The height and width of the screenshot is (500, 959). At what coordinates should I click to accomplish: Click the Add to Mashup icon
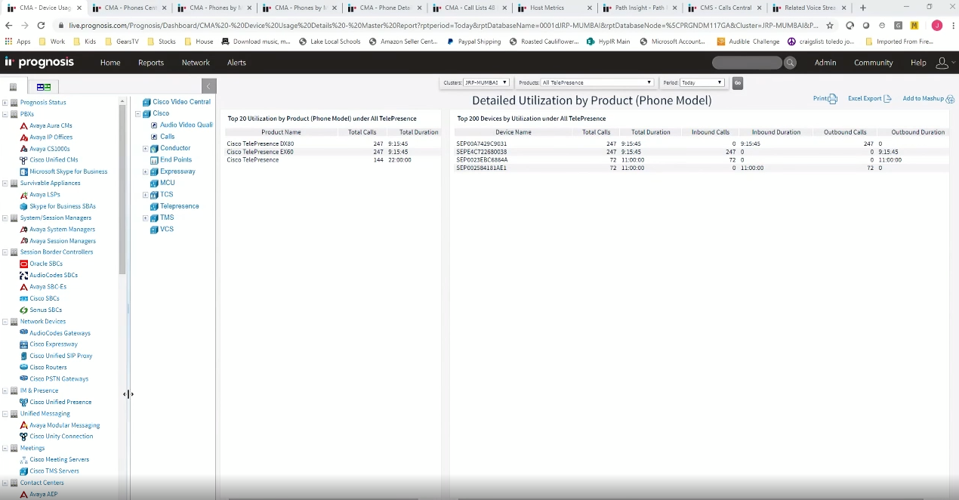[950, 99]
